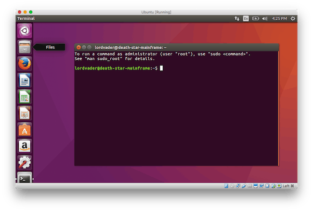
Task: Close the lordvader terminal window
Action: coord(78,47)
